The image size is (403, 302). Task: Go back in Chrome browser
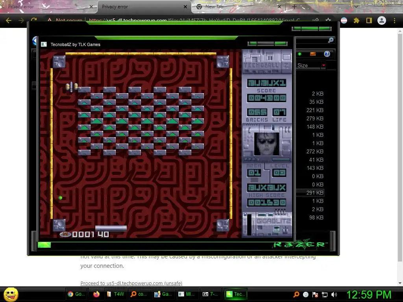pyautogui.click(x=9, y=20)
